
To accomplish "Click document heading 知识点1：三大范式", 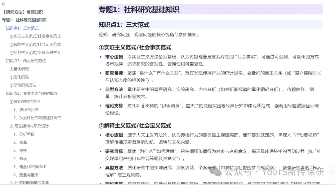I will click(124, 25).
